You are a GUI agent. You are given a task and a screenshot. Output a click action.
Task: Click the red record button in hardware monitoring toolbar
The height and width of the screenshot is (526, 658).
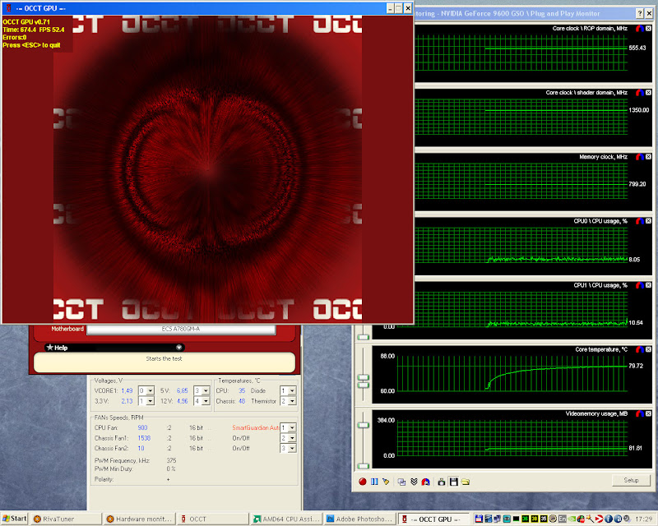[x=363, y=482]
